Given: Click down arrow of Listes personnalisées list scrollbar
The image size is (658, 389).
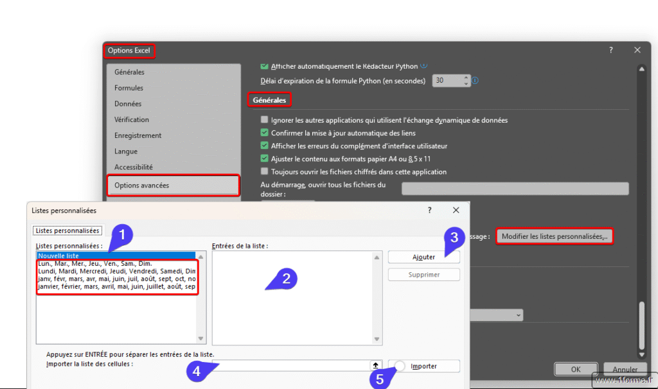Looking at the screenshot, I should click(x=200, y=338).
